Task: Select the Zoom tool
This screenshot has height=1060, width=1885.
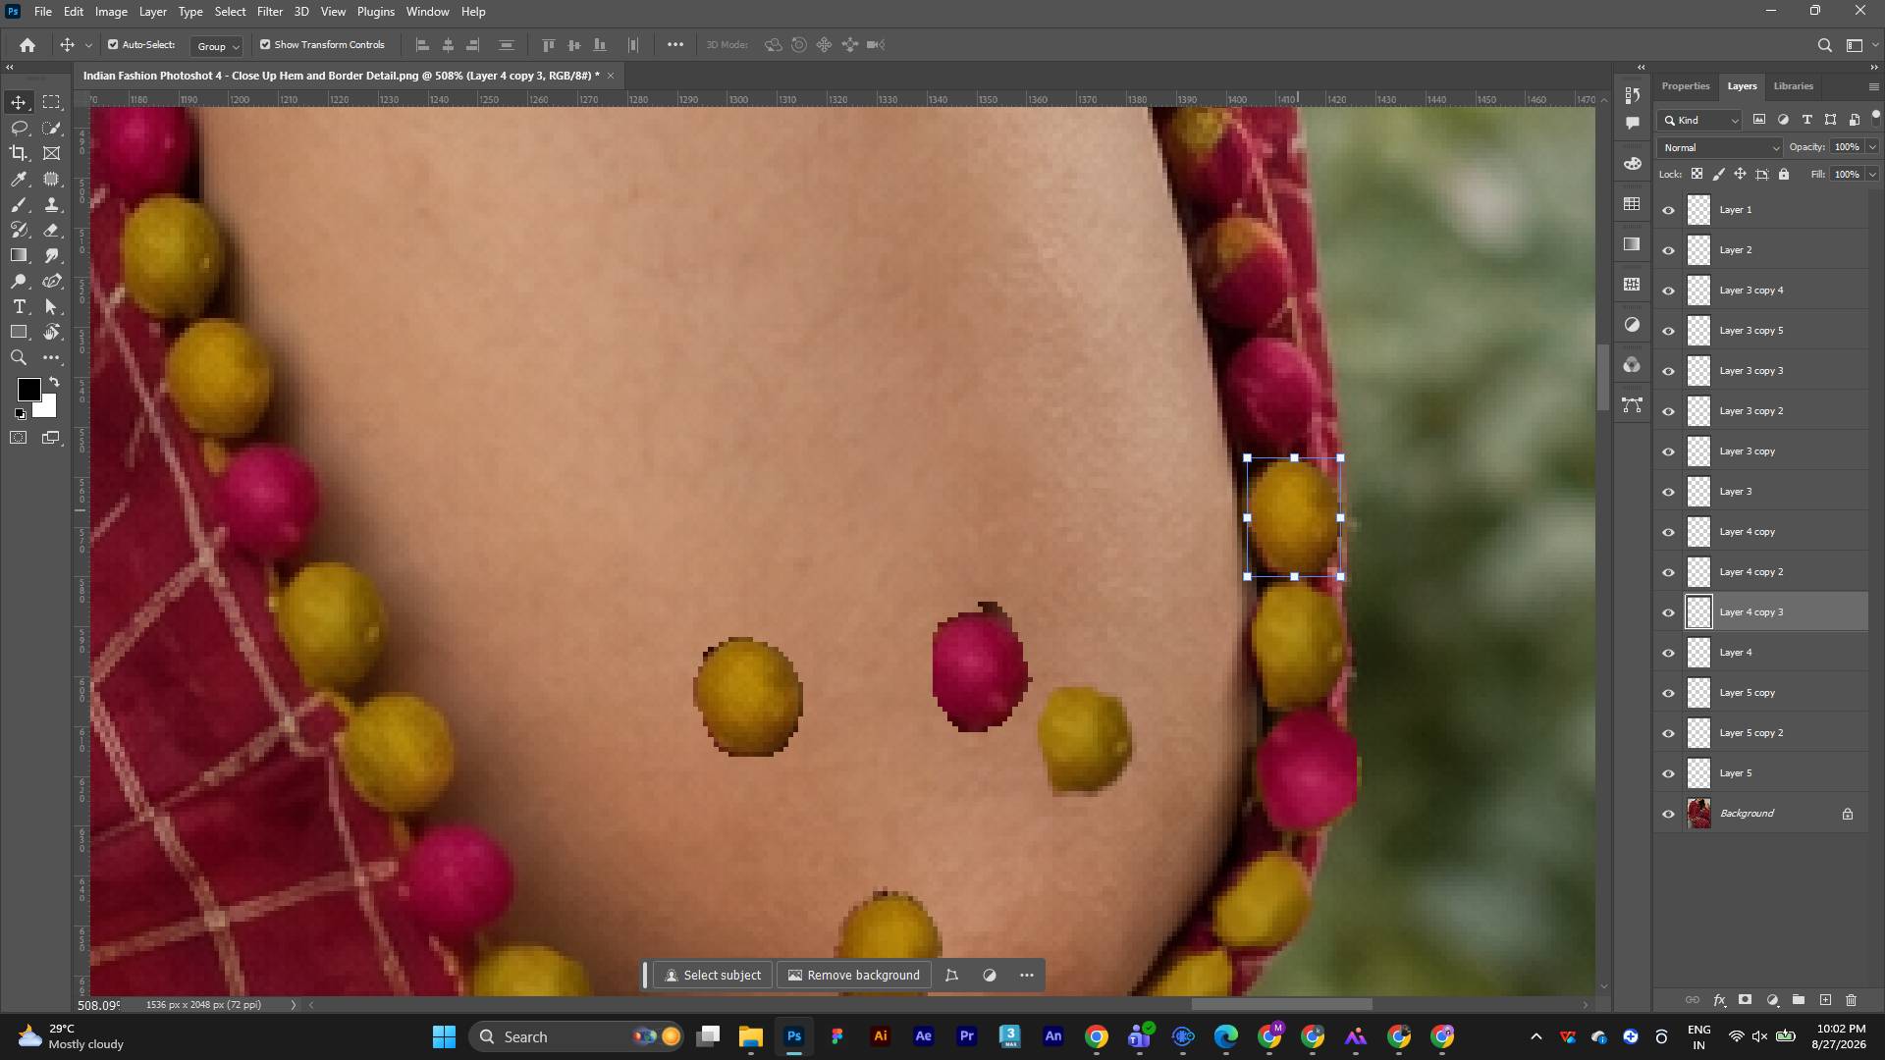Action: (x=19, y=358)
